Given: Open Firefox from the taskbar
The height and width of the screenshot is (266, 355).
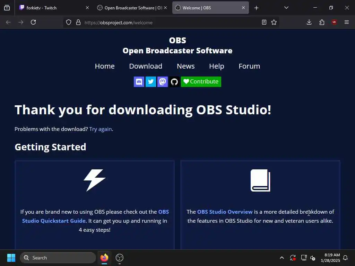Looking at the screenshot, I should 104,258.
